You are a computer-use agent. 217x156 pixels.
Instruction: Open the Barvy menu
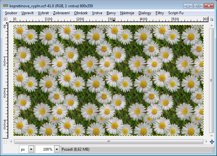coord(111,13)
